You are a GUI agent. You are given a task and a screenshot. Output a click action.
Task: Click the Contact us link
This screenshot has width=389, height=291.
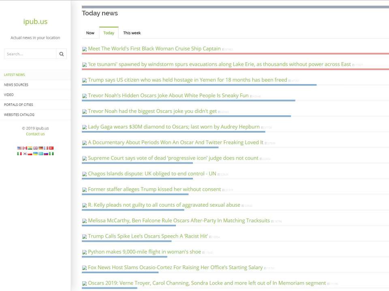pyautogui.click(x=35, y=134)
